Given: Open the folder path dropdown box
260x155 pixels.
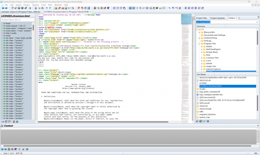Looking at the screenshot, I should coord(257,22).
